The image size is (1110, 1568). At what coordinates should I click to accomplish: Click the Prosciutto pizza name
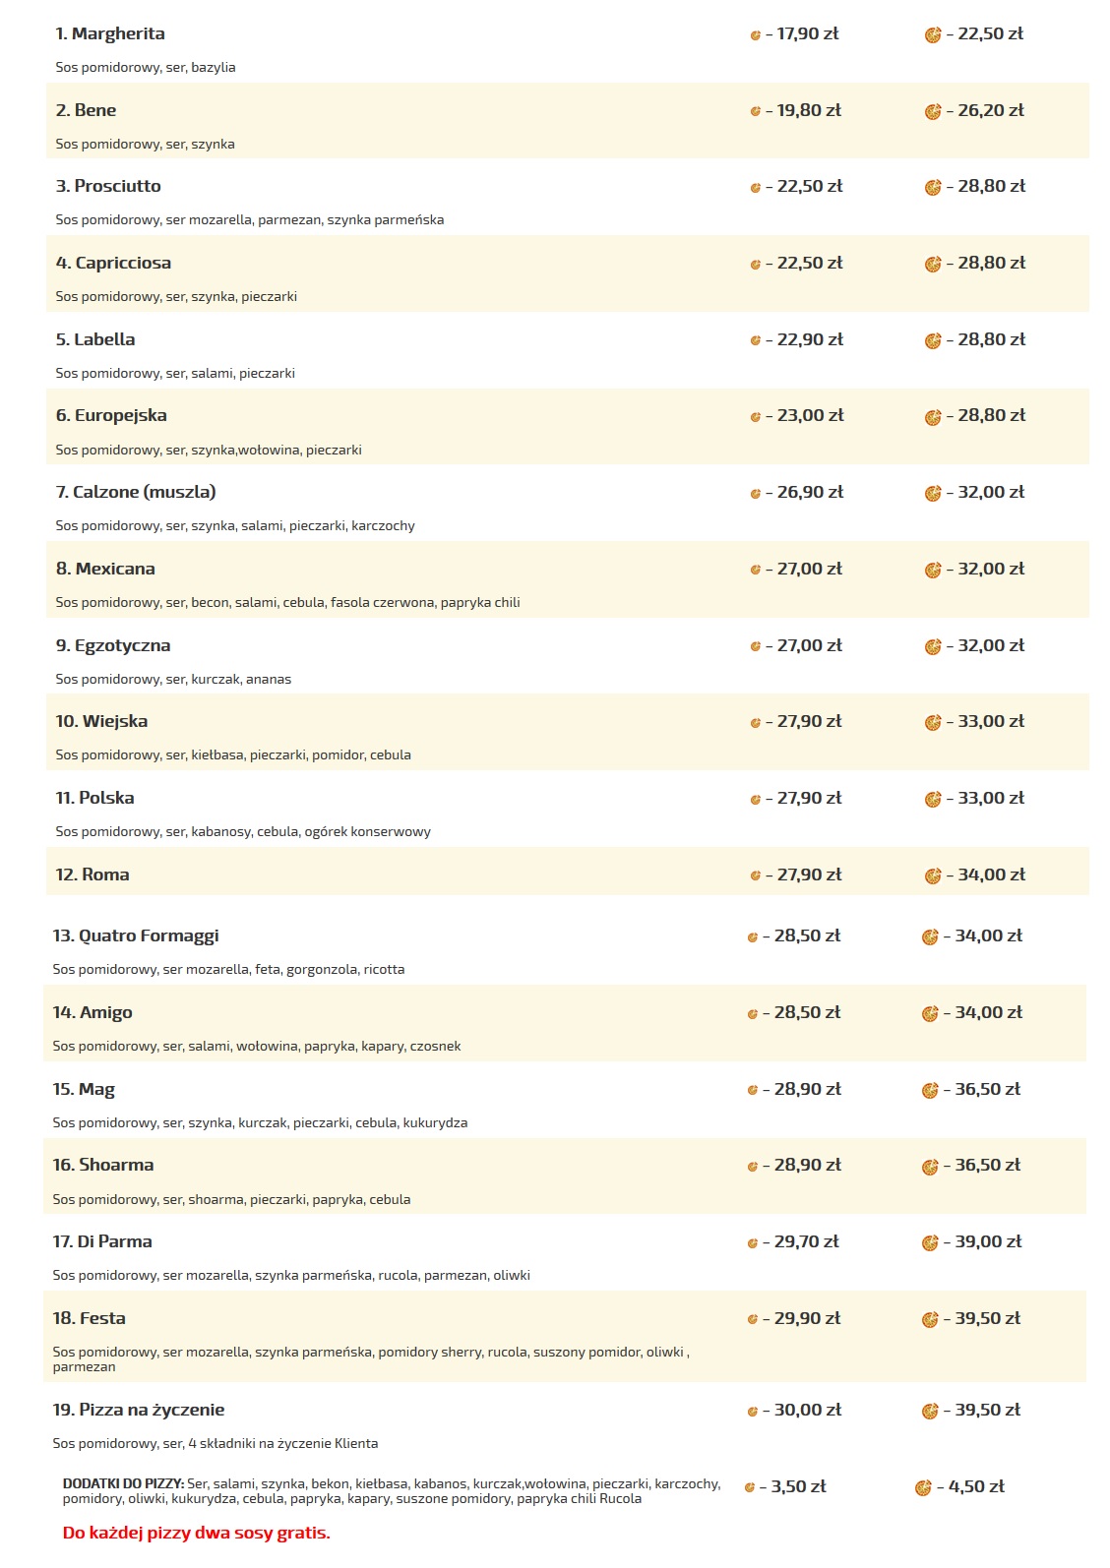pyautogui.click(x=108, y=186)
